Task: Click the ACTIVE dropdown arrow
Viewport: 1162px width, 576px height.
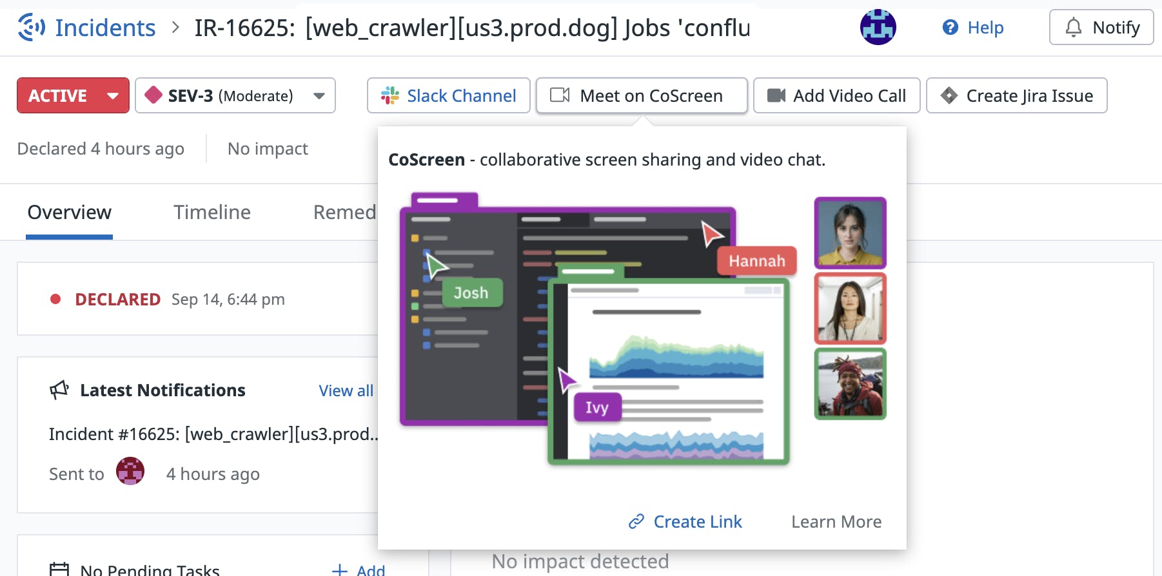Action: pyautogui.click(x=113, y=96)
